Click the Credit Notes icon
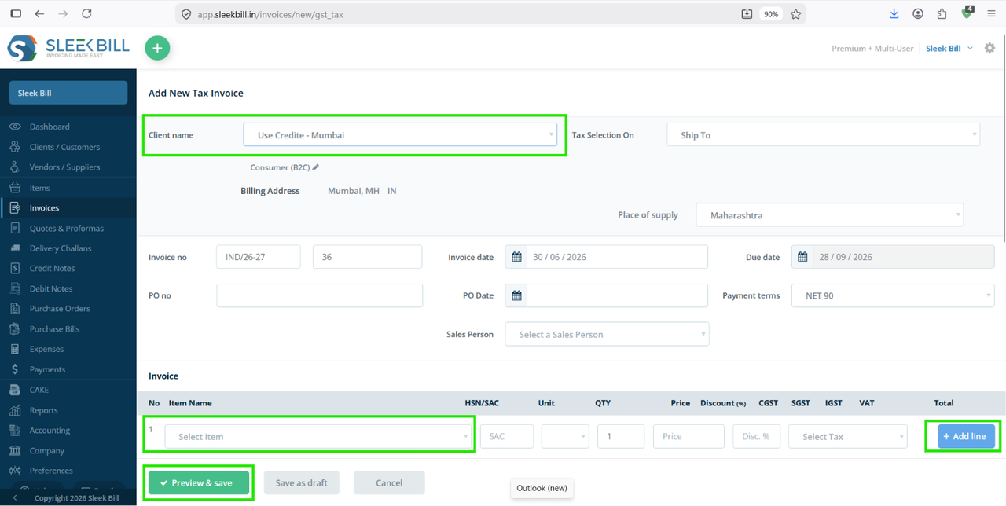The image size is (1006, 506). point(15,268)
